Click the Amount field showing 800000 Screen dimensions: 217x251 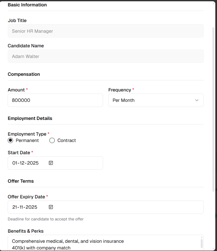click(x=55, y=100)
